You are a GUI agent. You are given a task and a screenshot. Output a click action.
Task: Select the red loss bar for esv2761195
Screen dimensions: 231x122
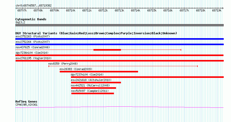coord(119,61)
